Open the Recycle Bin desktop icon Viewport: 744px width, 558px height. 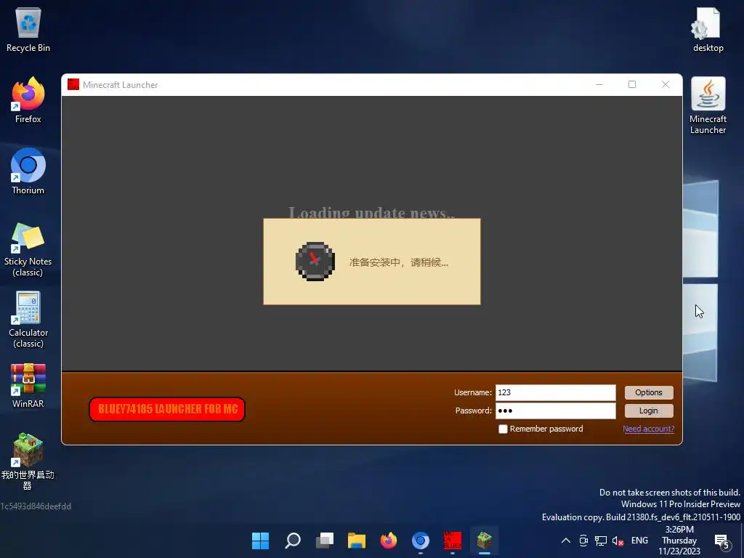click(28, 29)
